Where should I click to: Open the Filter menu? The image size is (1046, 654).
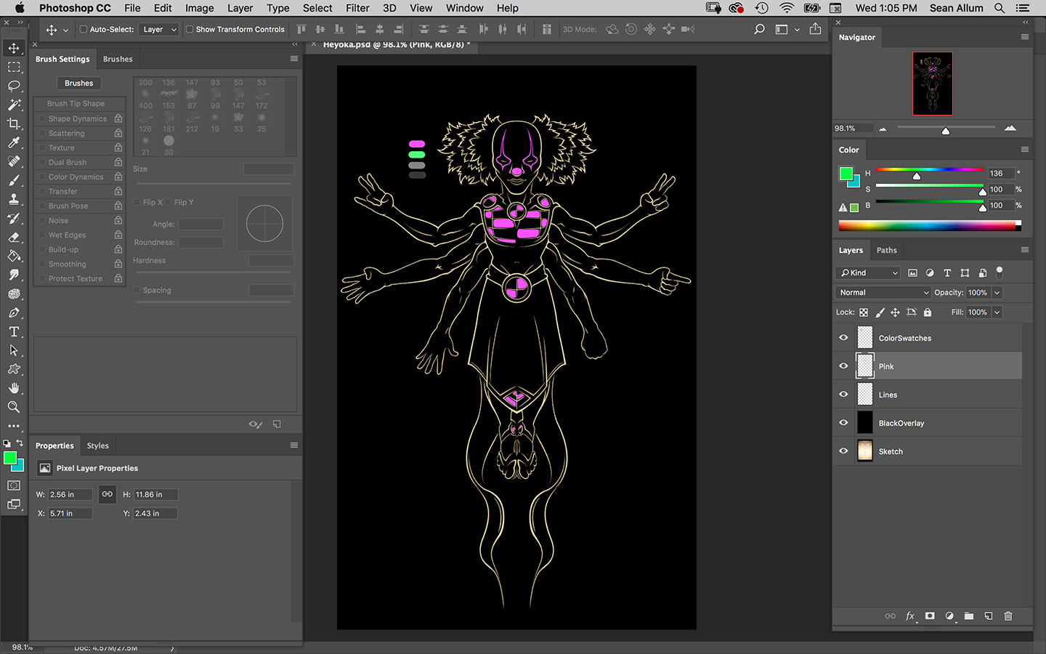point(357,8)
